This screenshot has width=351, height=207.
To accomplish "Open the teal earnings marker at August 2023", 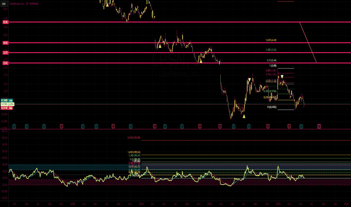I will tap(182, 126).
